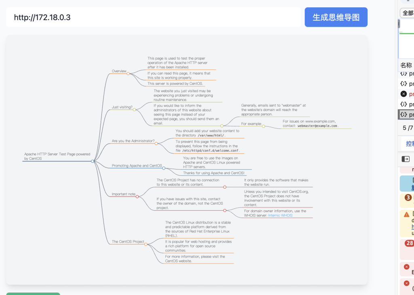414x295 pixels.
Task: Switch to the 控制 console tab in DevTools
Action: click(x=409, y=144)
